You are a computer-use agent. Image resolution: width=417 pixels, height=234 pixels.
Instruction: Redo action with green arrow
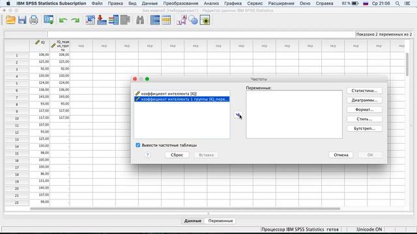point(76,20)
